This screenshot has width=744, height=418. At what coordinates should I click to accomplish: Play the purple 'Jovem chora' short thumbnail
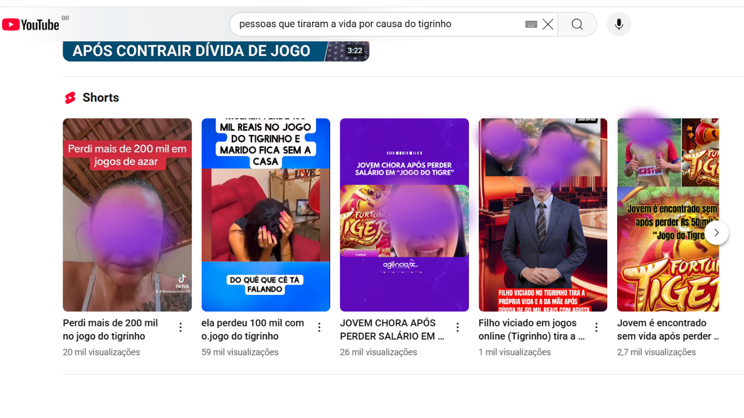coord(404,215)
